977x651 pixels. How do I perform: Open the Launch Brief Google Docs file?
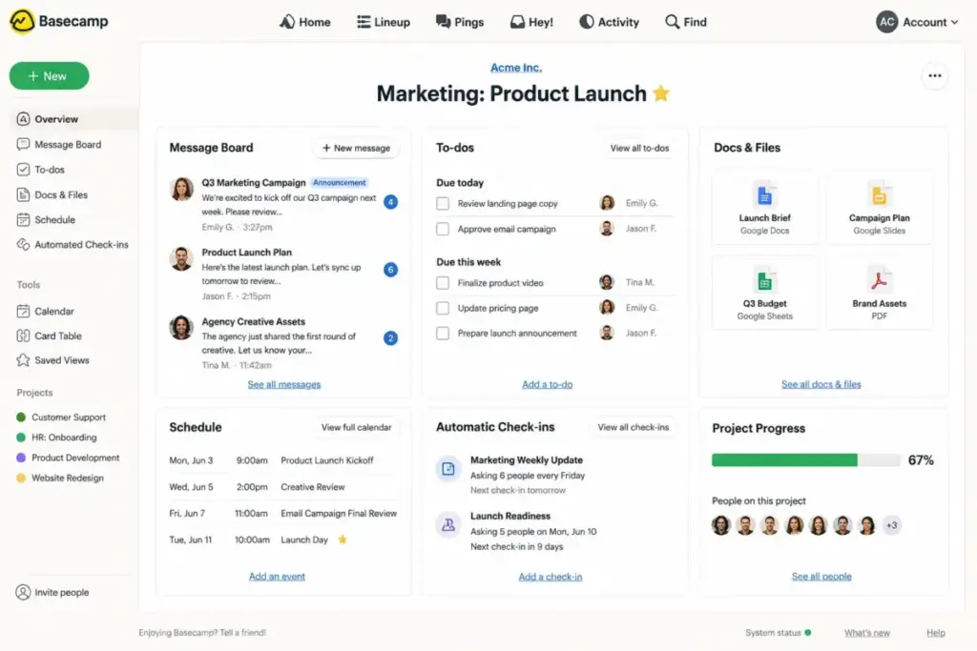764,208
